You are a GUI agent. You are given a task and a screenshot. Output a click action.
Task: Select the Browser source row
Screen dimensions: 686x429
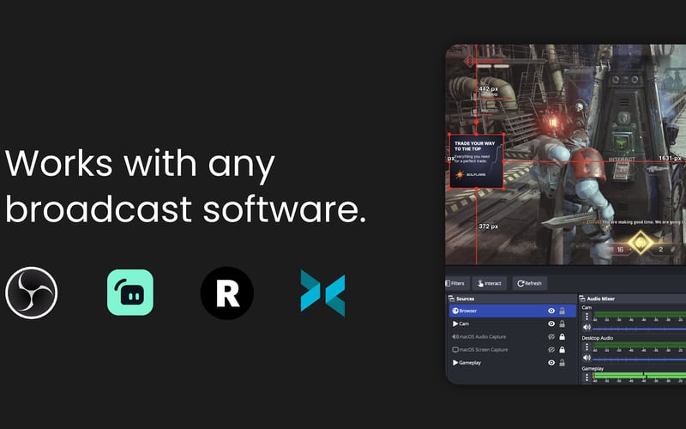(513, 311)
